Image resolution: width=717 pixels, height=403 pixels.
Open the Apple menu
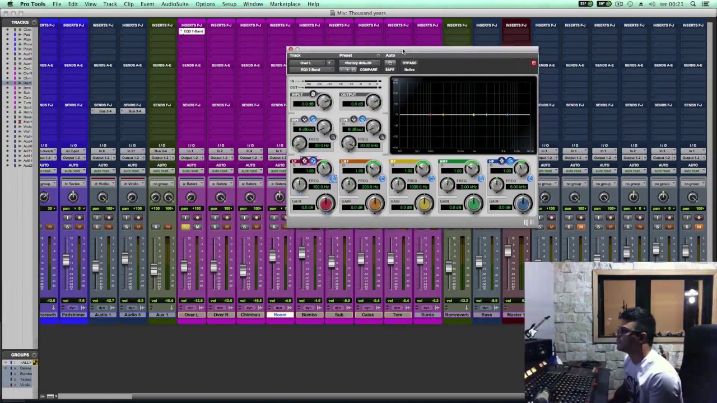coord(10,4)
